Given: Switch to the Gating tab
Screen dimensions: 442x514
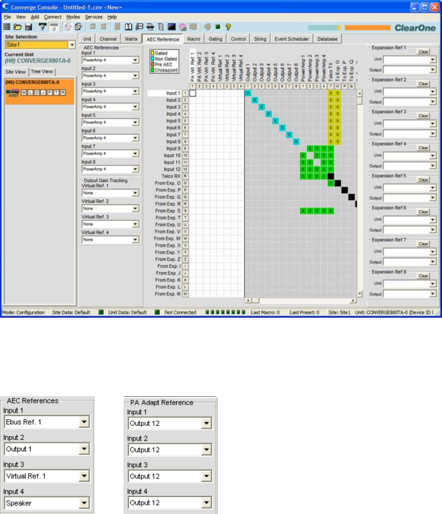Looking at the screenshot, I should click(215, 39).
